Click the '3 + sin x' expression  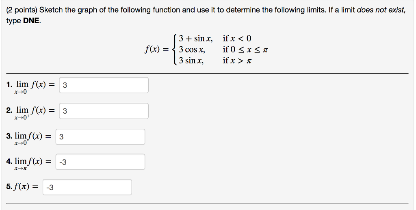pyautogui.click(x=195, y=39)
